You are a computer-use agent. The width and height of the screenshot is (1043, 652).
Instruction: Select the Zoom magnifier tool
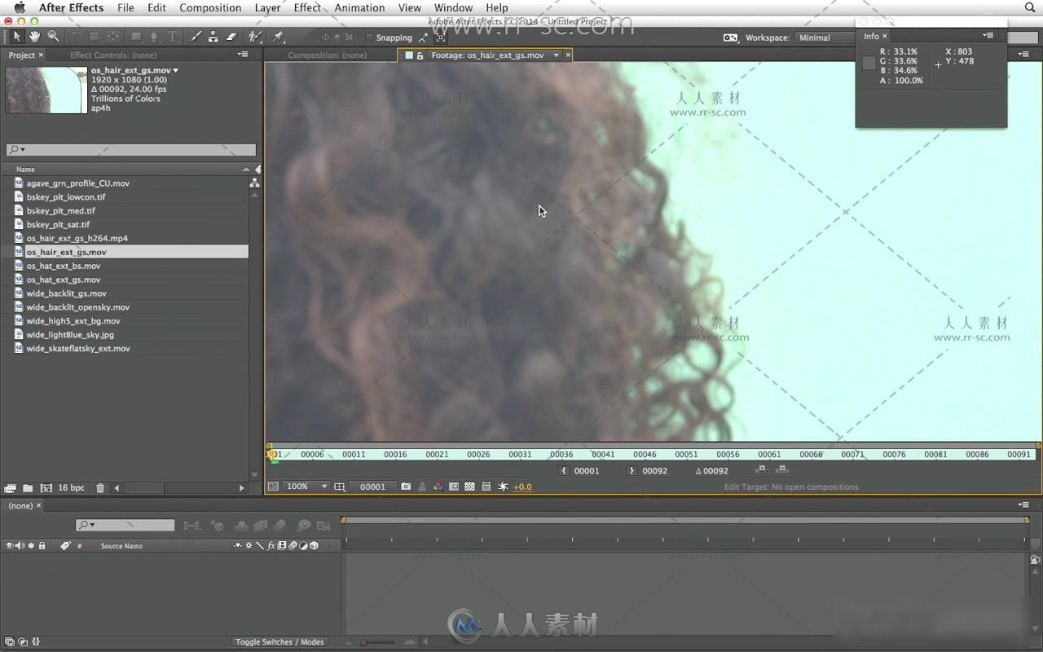pos(53,37)
